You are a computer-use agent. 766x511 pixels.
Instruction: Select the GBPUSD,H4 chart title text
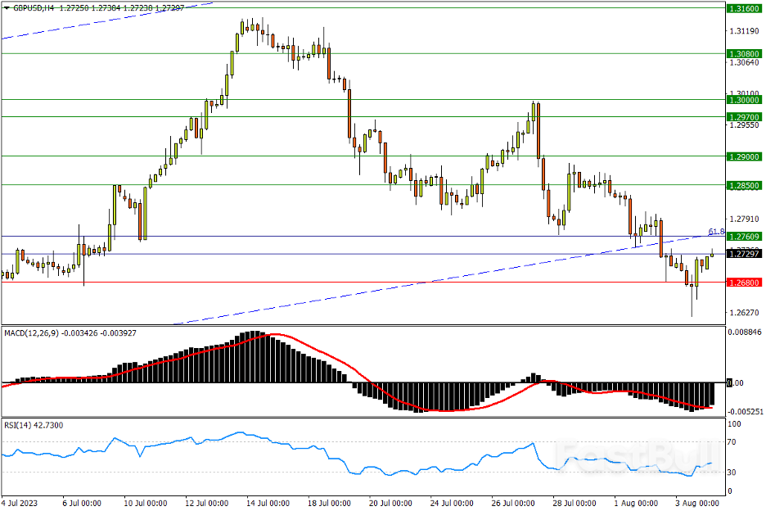pyautogui.click(x=32, y=7)
